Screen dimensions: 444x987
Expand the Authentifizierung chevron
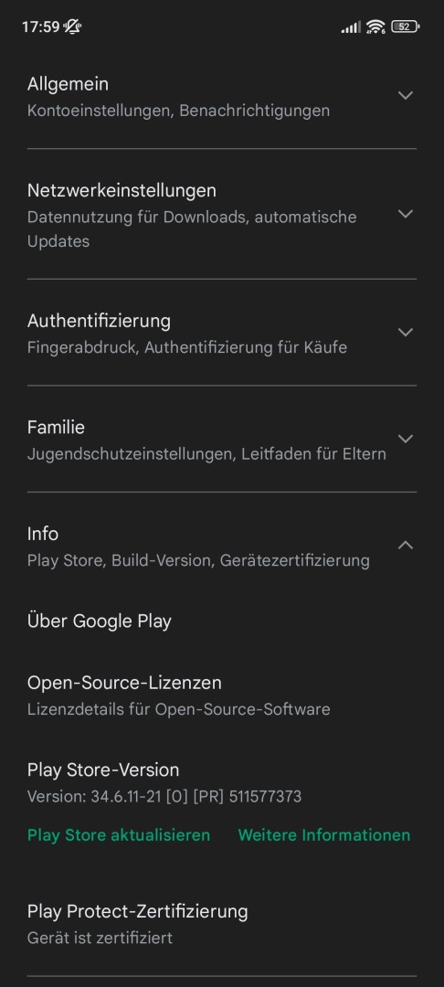[x=406, y=333]
